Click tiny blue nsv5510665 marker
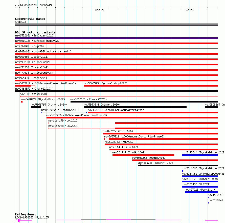 (x=182, y=171)
